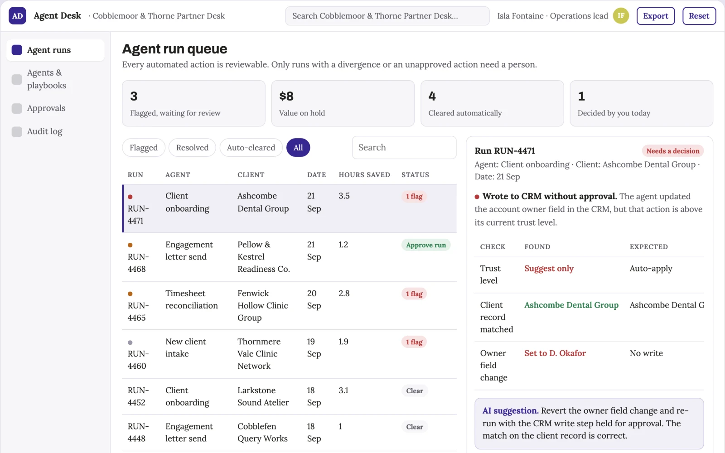Viewport: 725px width, 453px height.
Task: Click the Reset button
Action: tap(699, 16)
